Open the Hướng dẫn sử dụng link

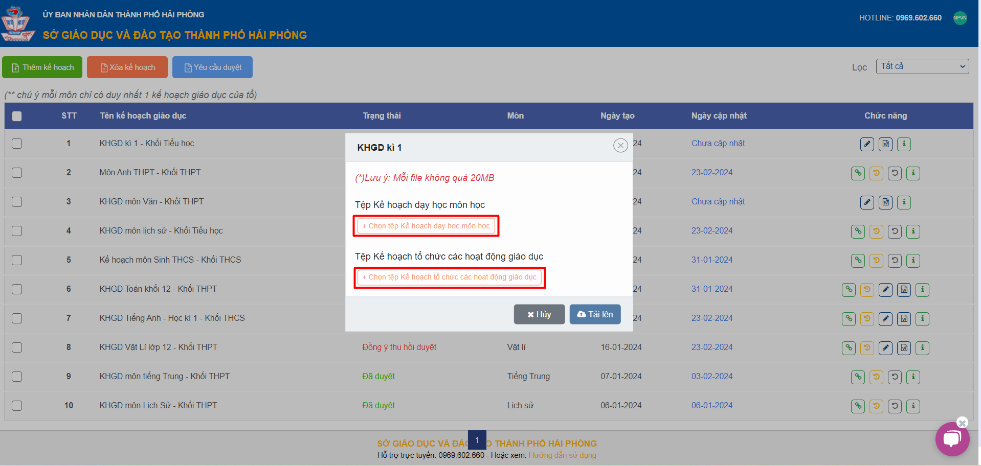(562, 455)
